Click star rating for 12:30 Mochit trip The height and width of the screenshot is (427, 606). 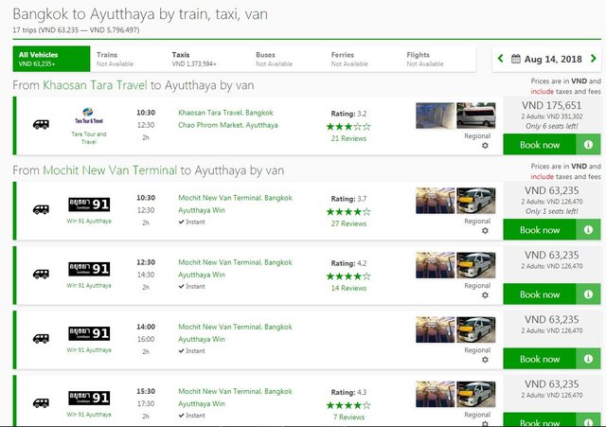(348, 276)
